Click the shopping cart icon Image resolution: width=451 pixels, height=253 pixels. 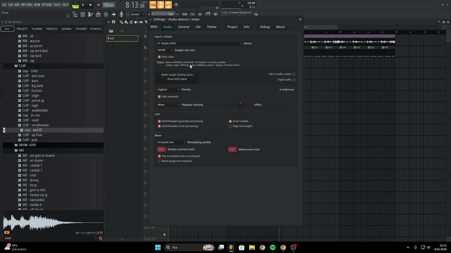pos(215,14)
